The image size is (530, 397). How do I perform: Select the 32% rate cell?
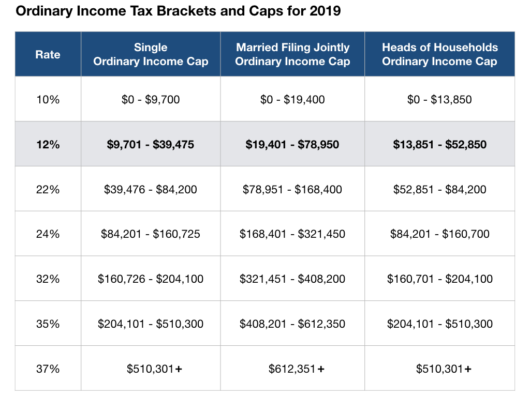48,279
